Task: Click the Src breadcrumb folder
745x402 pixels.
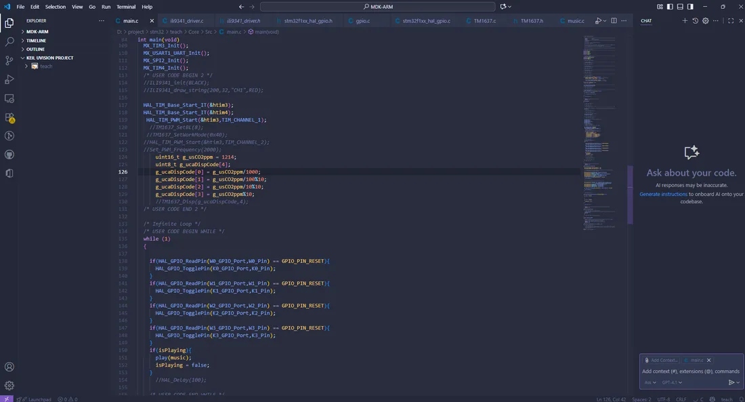Action: [x=209, y=32]
